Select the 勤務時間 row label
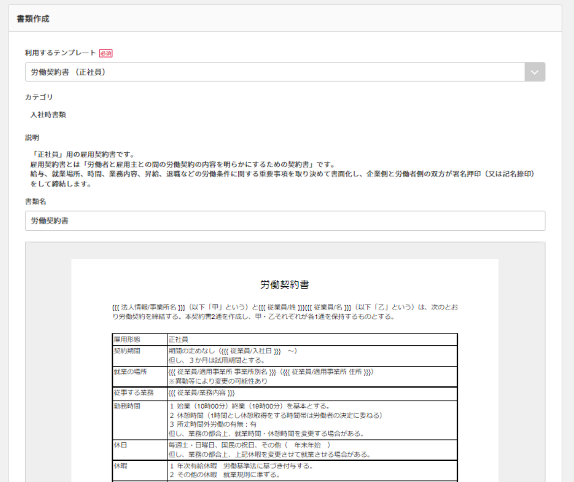This screenshot has height=482, width=574. (127, 406)
